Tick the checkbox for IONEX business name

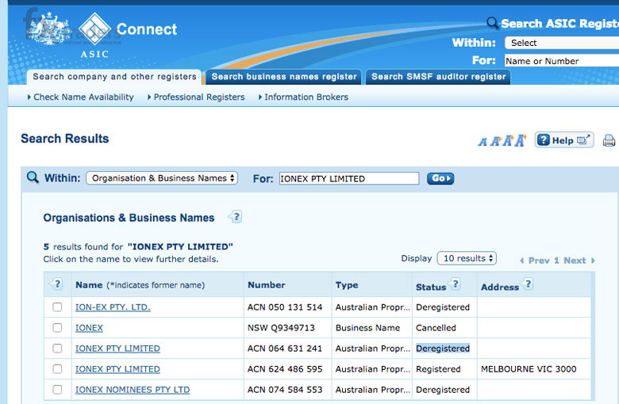(57, 327)
